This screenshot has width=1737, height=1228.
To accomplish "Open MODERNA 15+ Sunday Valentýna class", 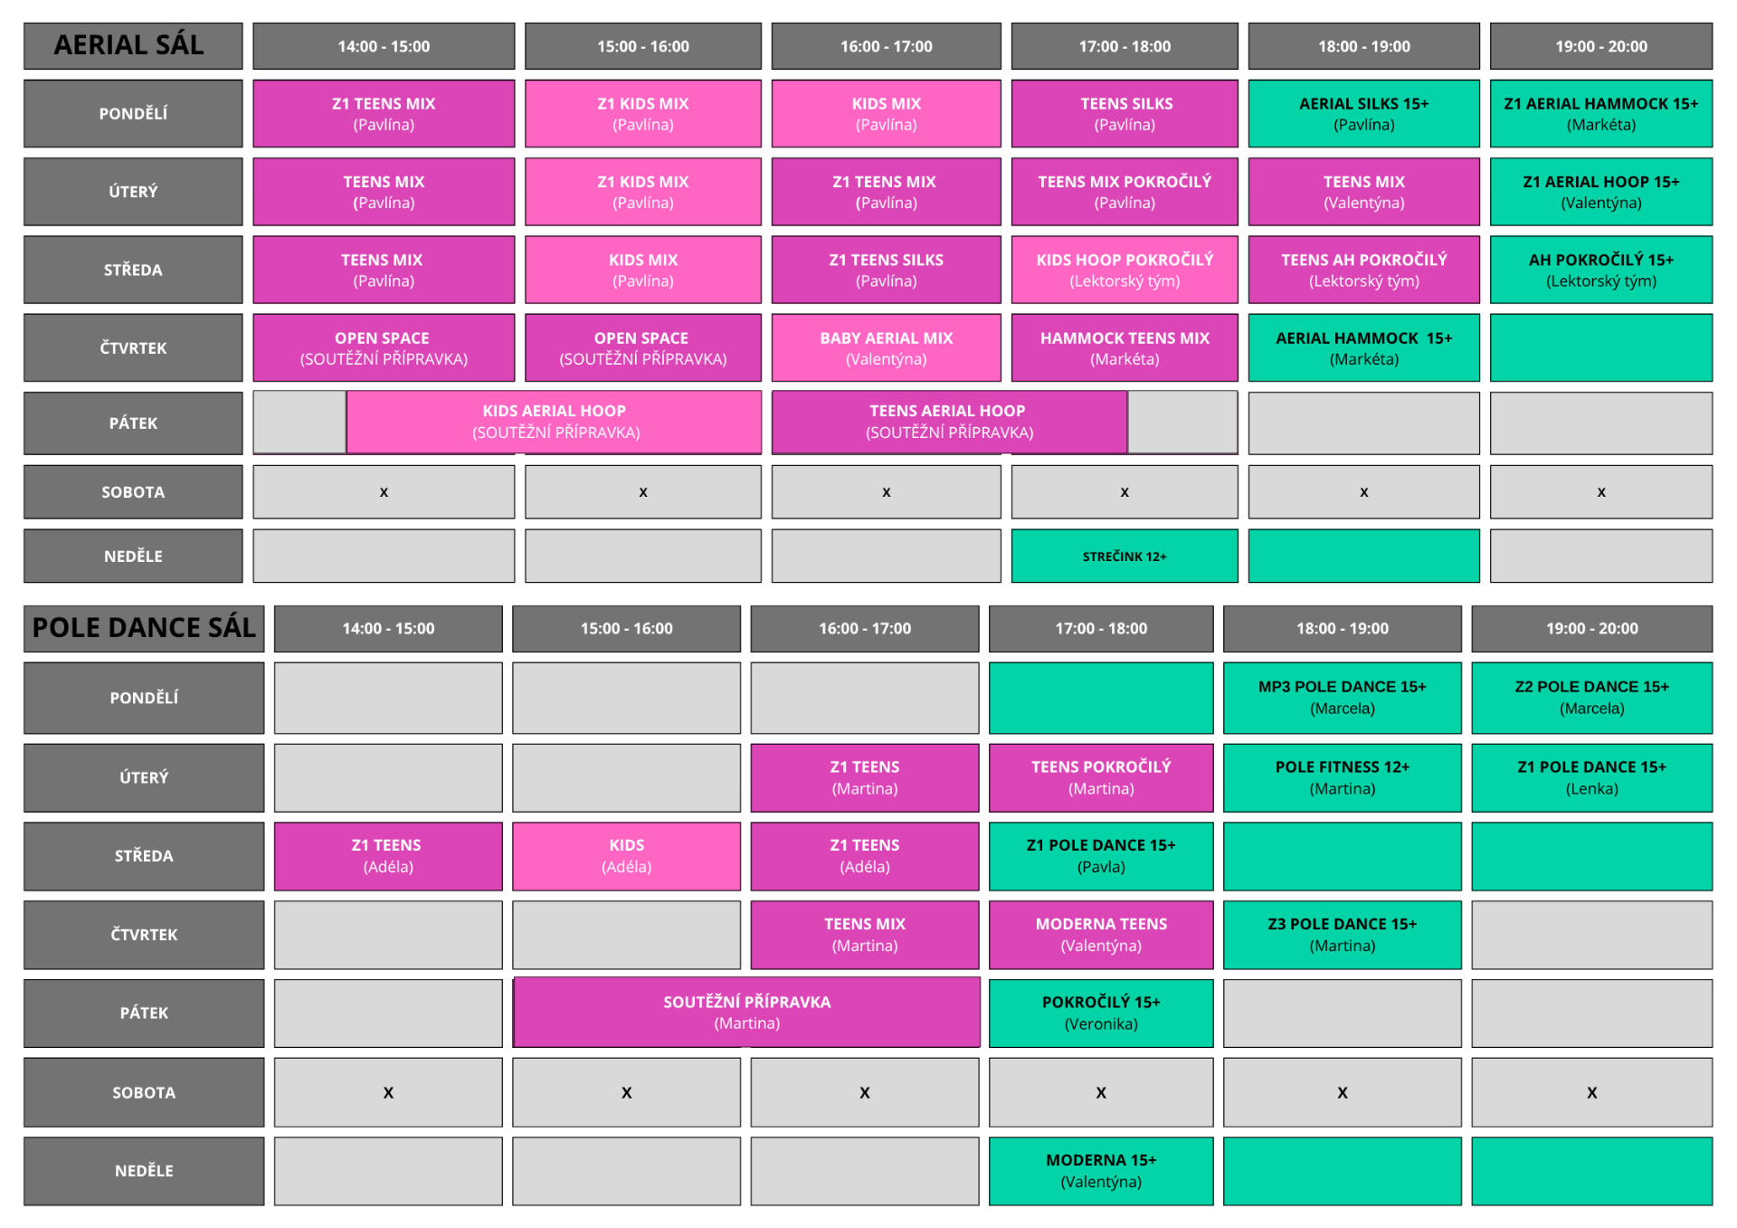I will (1101, 1170).
